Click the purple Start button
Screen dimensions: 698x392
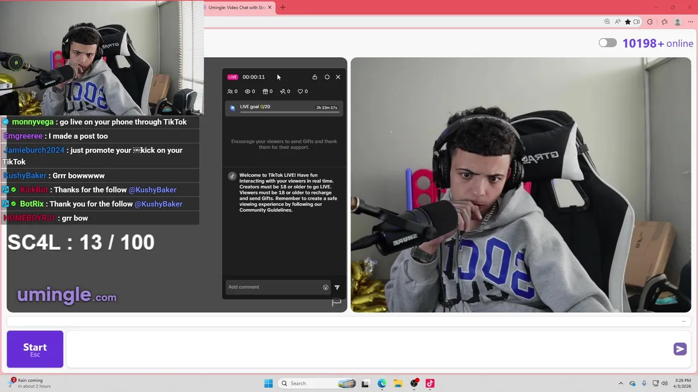(x=35, y=349)
